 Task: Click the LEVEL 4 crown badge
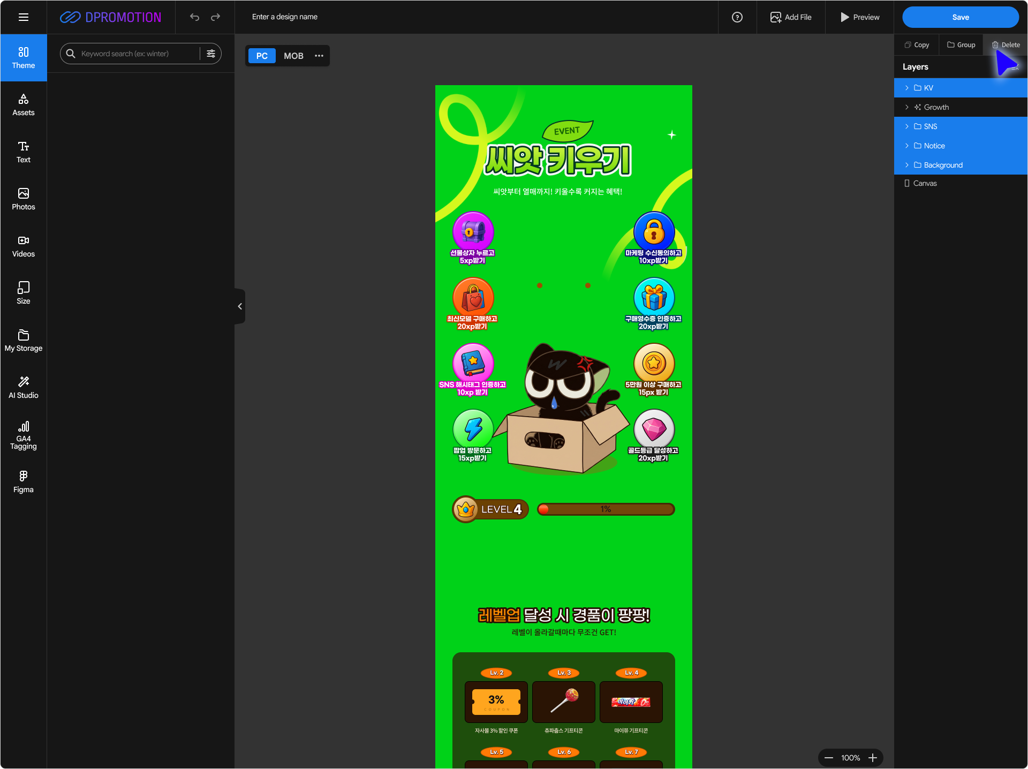point(490,509)
